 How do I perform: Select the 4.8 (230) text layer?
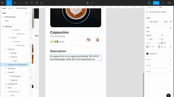pos(14,53)
